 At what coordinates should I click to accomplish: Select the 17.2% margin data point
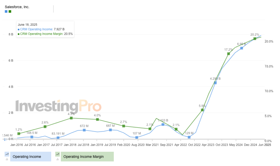click(x=229, y=54)
